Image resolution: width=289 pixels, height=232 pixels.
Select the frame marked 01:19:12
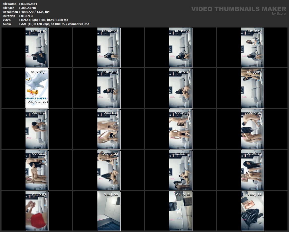(x=180, y=211)
